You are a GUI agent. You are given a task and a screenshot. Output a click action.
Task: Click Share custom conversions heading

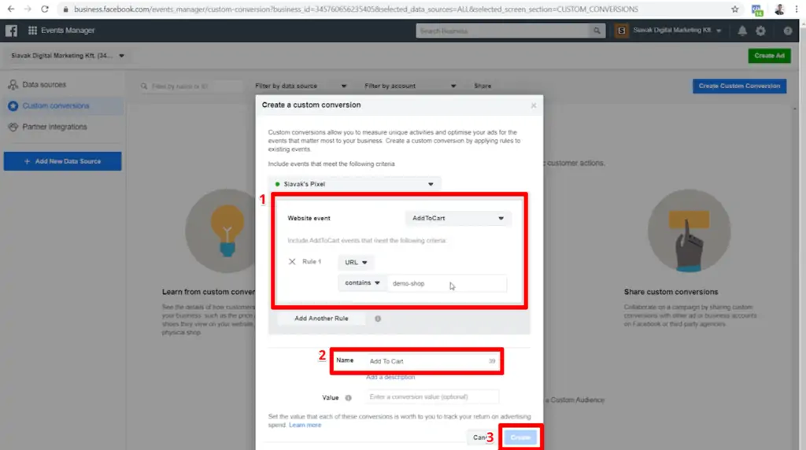[671, 292]
